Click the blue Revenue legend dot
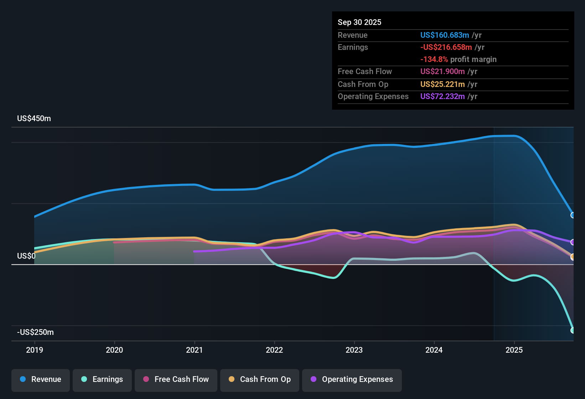The image size is (585, 399). (x=22, y=379)
